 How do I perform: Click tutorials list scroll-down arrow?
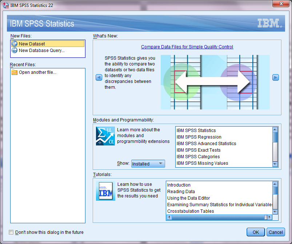tap(275, 212)
